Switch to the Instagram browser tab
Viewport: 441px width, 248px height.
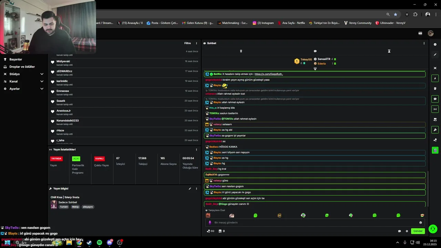click(263, 23)
